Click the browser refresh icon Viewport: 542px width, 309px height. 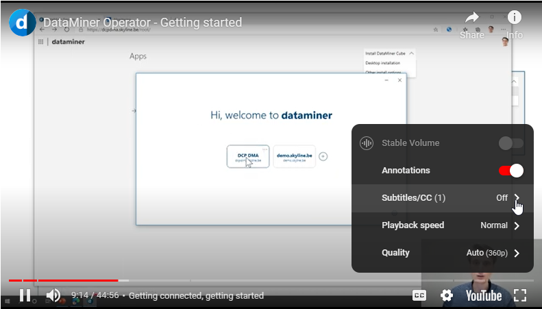coord(66,29)
